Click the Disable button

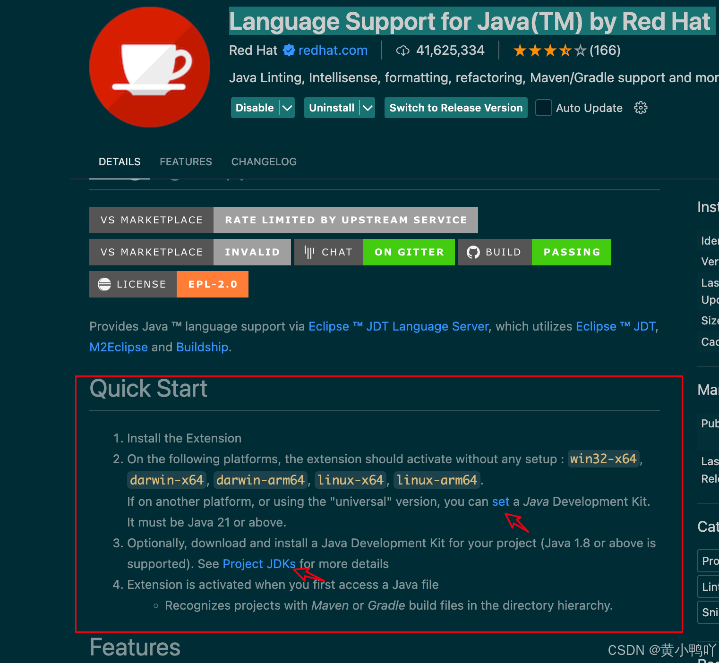255,108
